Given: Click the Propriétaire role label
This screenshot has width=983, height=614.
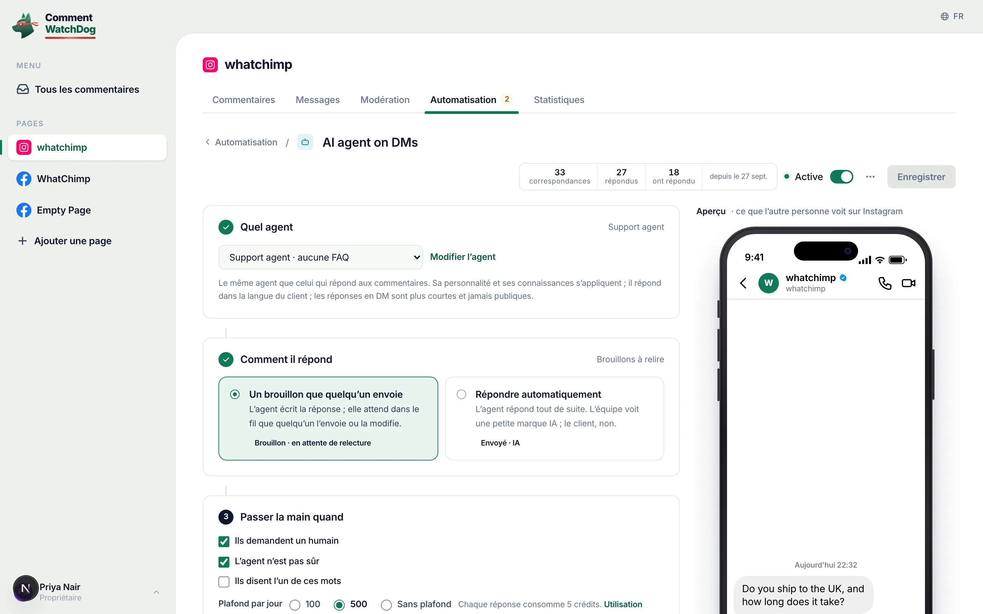Looking at the screenshot, I should [x=60, y=598].
